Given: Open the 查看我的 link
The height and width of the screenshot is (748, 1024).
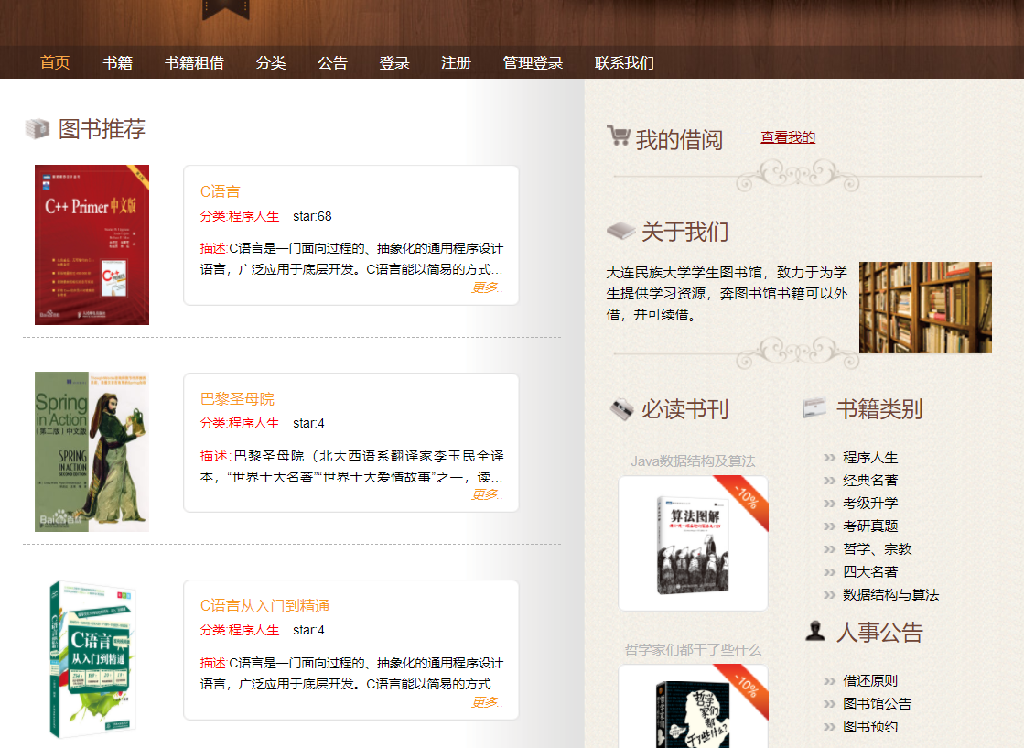Looking at the screenshot, I should coord(788,137).
